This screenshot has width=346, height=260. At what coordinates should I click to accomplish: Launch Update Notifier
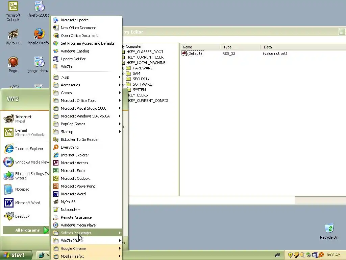(x=86, y=59)
